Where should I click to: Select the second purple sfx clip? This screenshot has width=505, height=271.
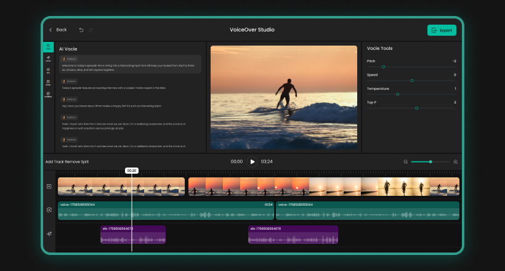293,235
